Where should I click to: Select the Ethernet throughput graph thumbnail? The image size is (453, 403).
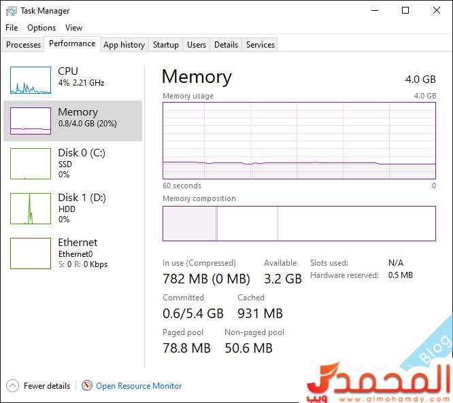(x=31, y=253)
